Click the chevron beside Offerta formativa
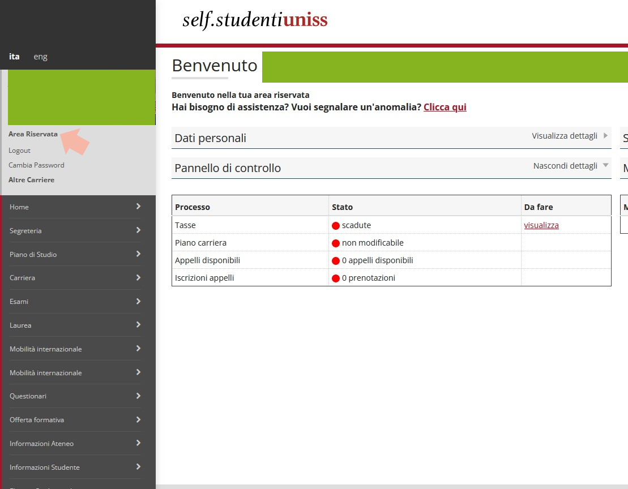The image size is (628, 489). (x=139, y=419)
